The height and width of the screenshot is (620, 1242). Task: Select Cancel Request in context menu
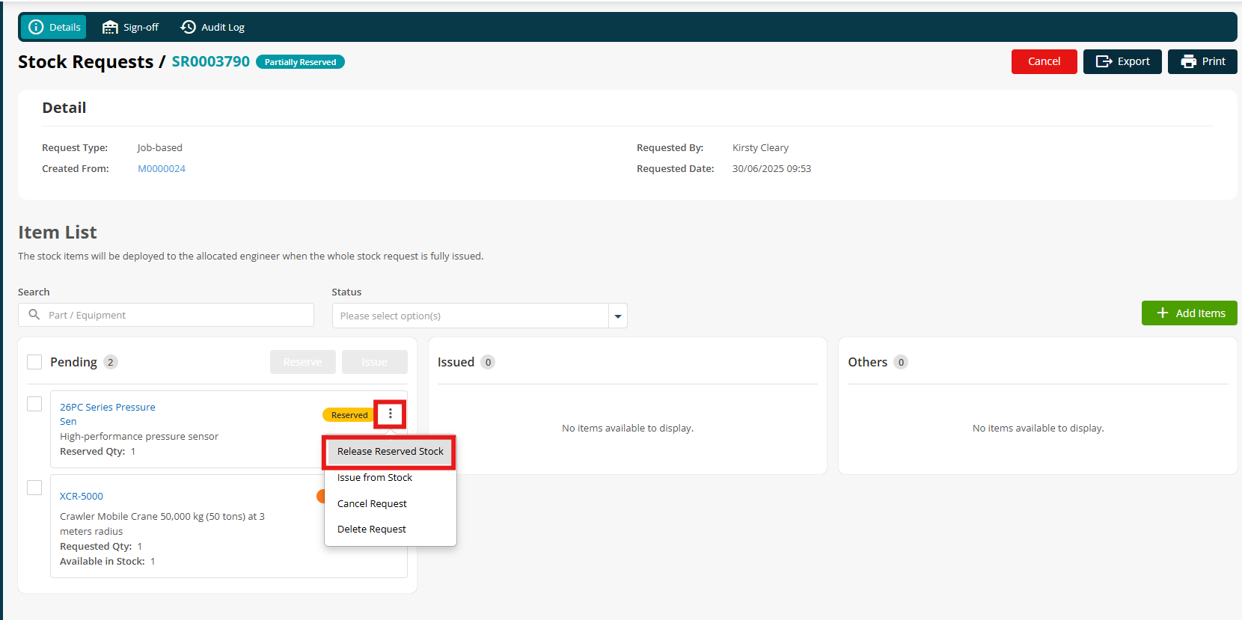click(x=372, y=503)
